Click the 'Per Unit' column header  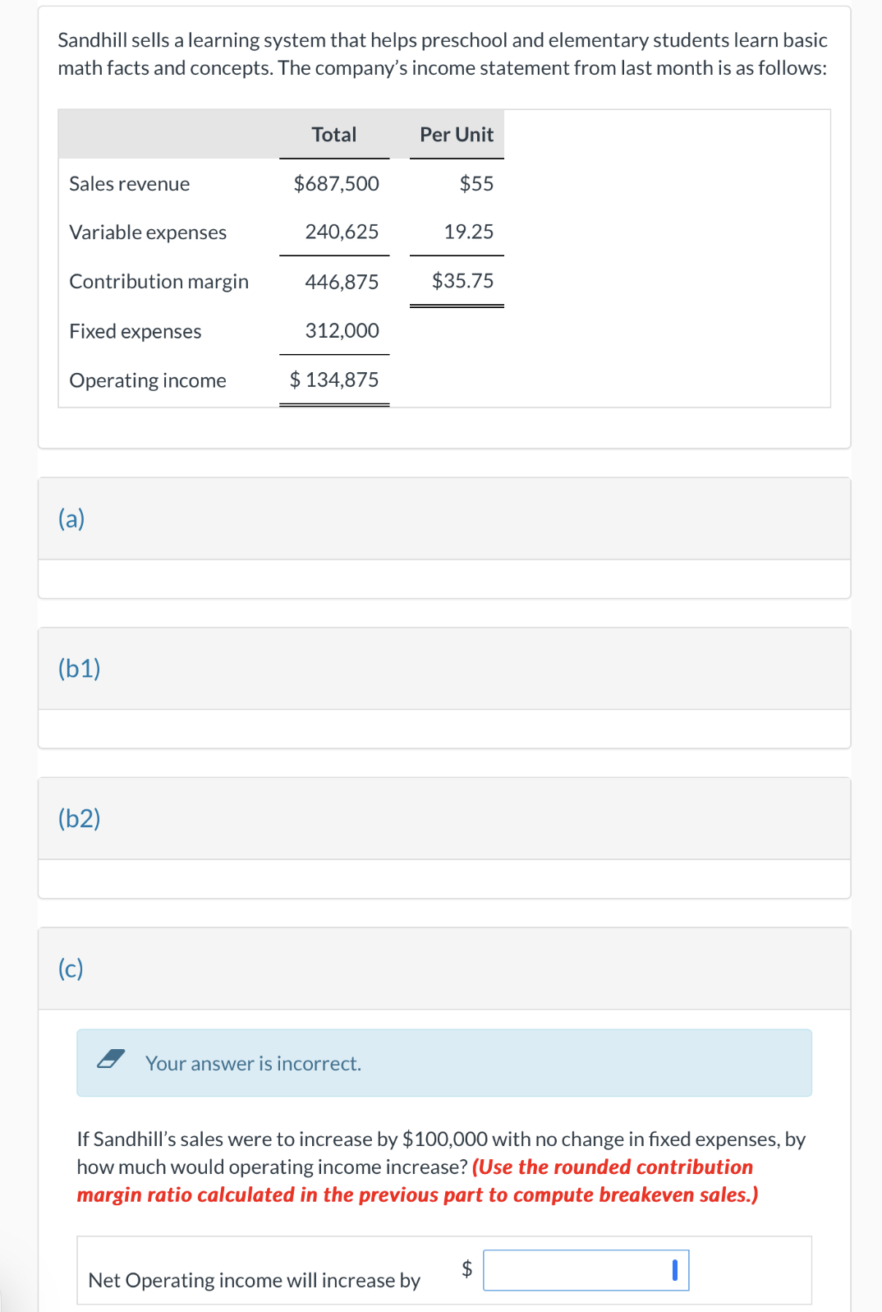457,135
